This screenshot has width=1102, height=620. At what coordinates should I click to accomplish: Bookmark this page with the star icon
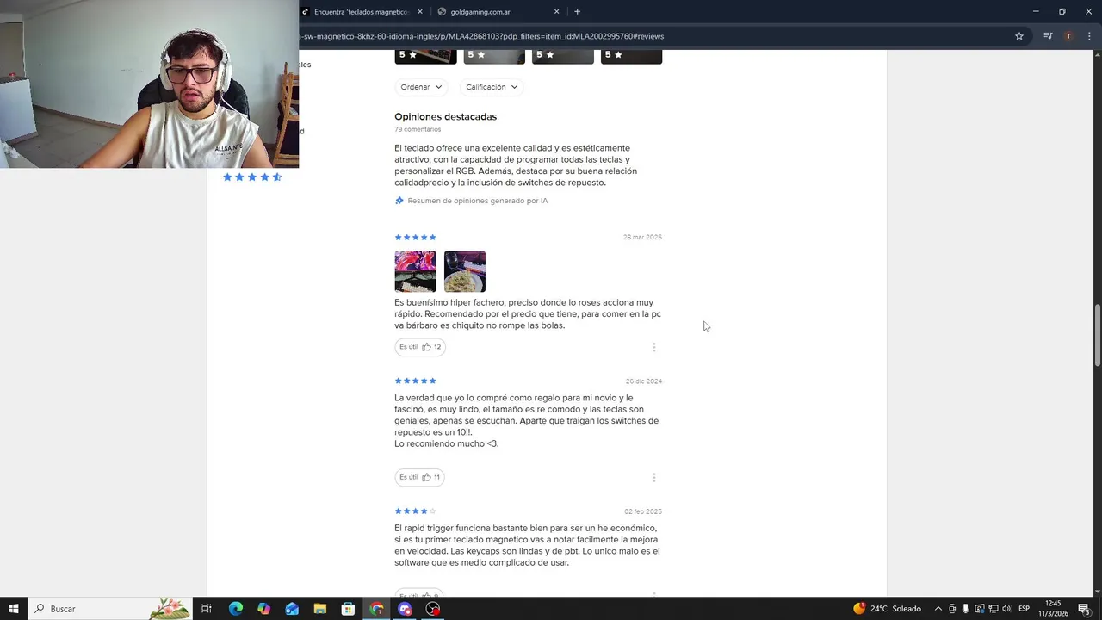[x=1019, y=36]
